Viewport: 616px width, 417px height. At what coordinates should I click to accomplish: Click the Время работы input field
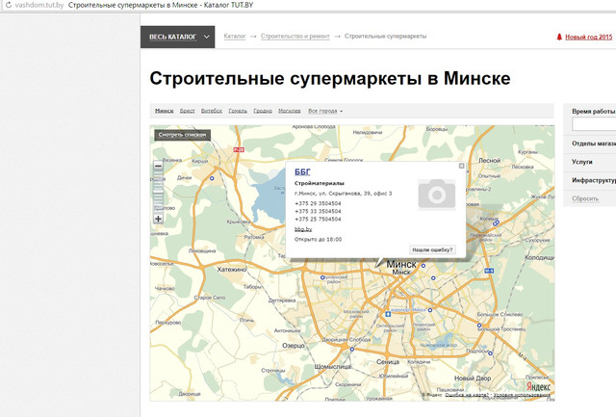pyautogui.click(x=594, y=124)
